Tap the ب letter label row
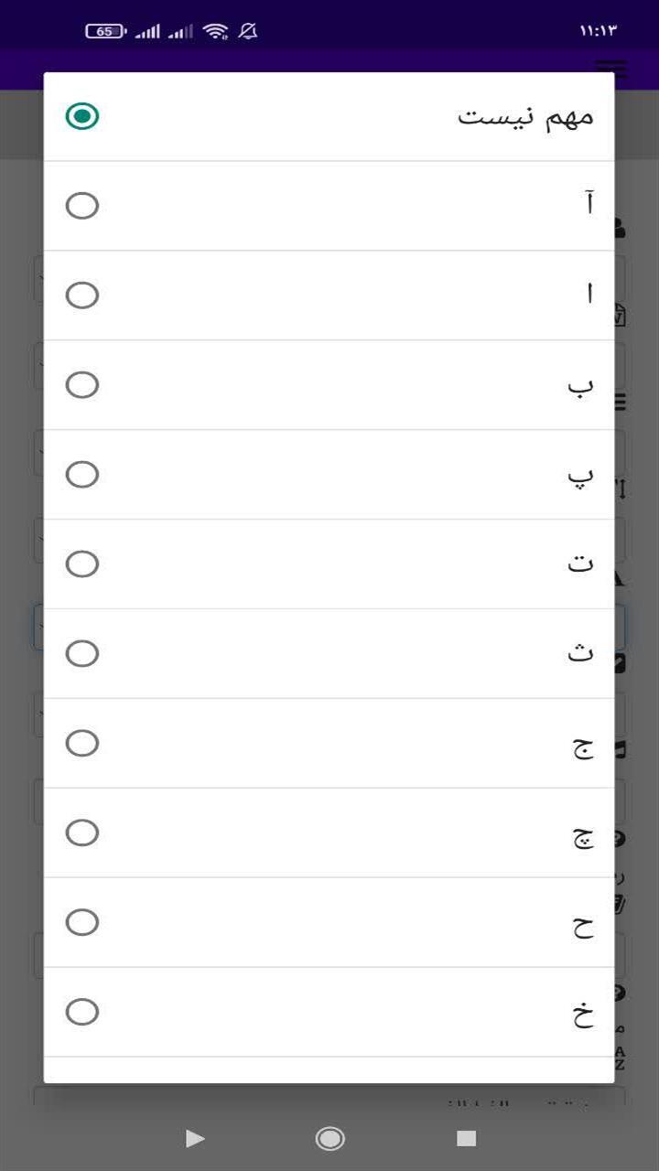The width and height of the screenshot is (659, 1171). click(x=329, y=385)
